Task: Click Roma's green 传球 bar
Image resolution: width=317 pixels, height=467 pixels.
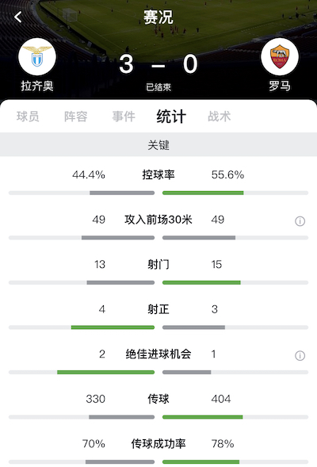Action: [202, 417]
